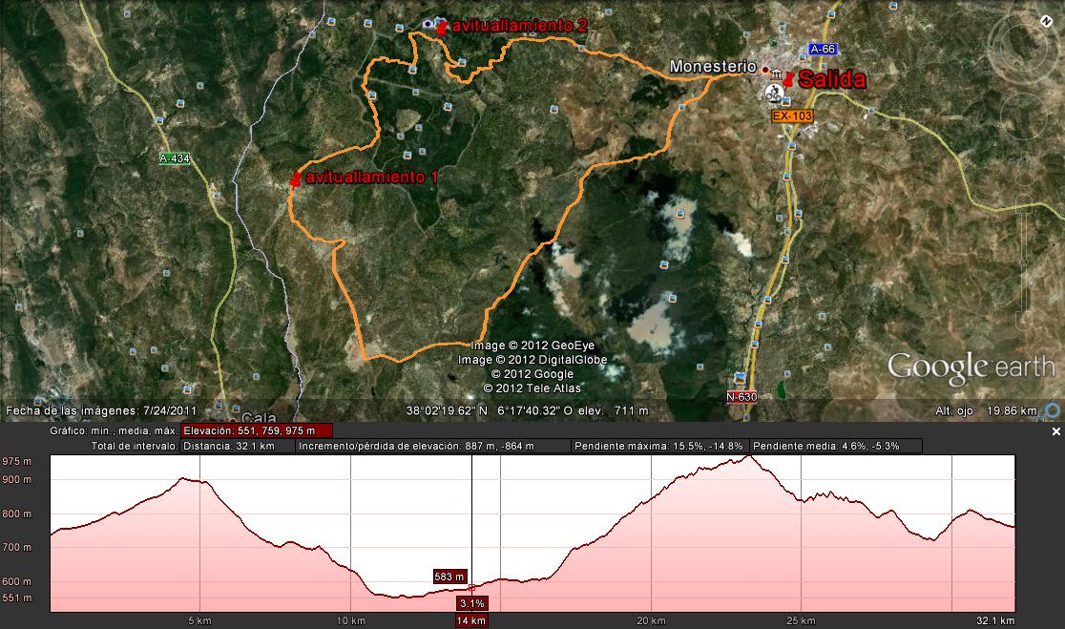The image size is (1065, 629).
Task: Click the Move joystick navigation control
Action: pos(1023,116)
